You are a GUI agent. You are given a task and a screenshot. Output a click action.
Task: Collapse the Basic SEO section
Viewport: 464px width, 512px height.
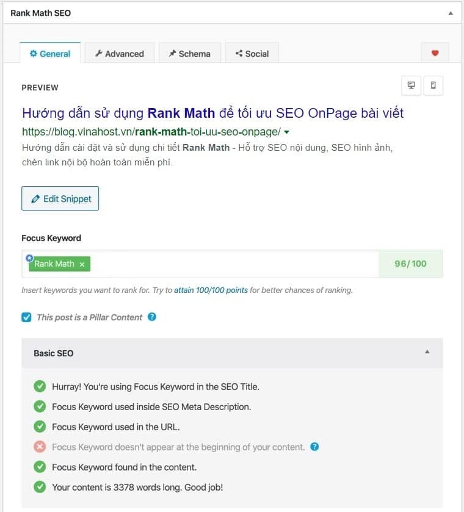427,352
